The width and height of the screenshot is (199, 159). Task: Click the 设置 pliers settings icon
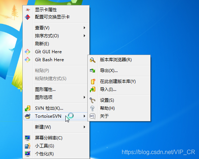[x=92, y=100]
